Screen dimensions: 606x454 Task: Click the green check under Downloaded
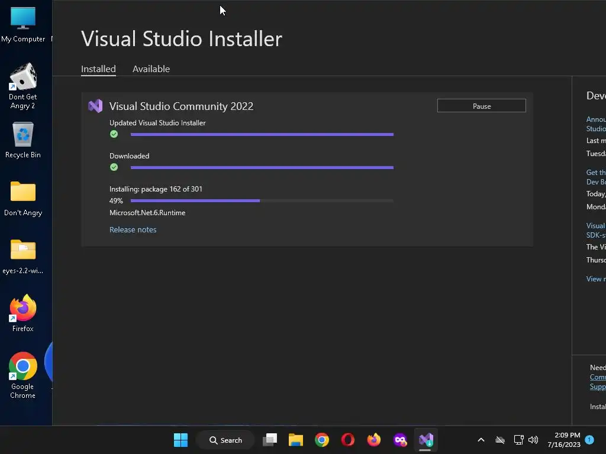(x=114, y=167)
